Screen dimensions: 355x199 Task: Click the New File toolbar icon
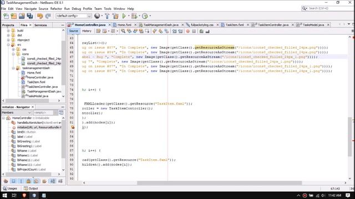pyautogui.click(x=6, y=16)
